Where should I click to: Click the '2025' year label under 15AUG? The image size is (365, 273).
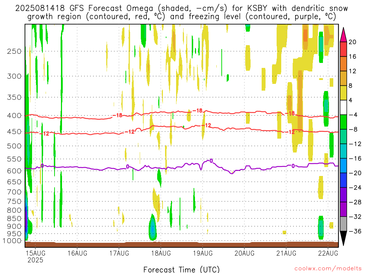[x=35, y=260]
